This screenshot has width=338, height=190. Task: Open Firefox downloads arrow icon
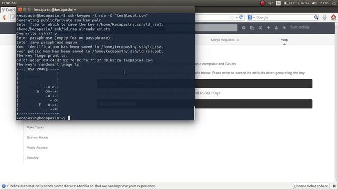click(x=325, y=17)
